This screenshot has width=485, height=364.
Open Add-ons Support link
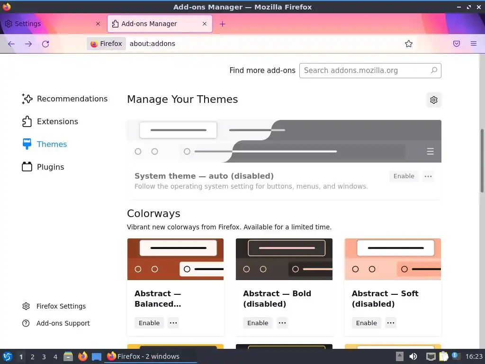pos(63,323)
